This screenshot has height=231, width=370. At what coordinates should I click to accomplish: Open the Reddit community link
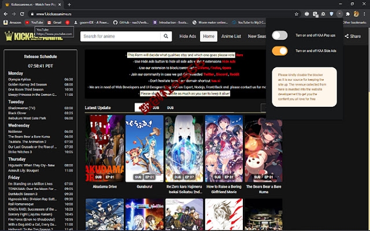click(x=235, y=74)
